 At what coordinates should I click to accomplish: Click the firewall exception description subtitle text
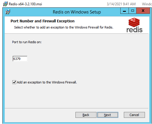click(x=64, y=27)
